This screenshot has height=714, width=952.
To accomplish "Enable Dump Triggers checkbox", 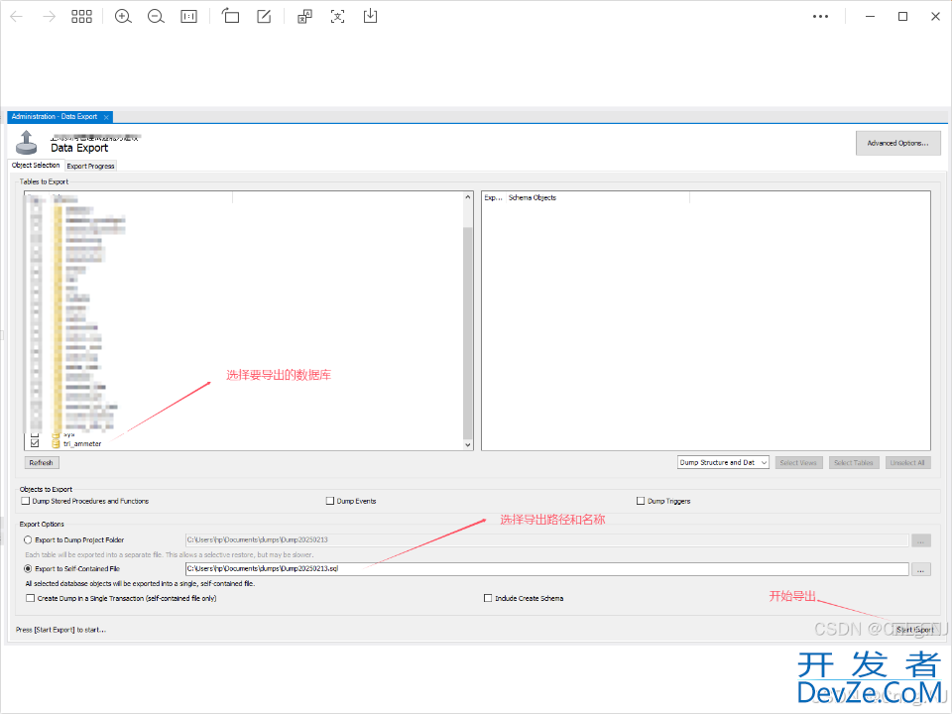I will coord(641,501).
